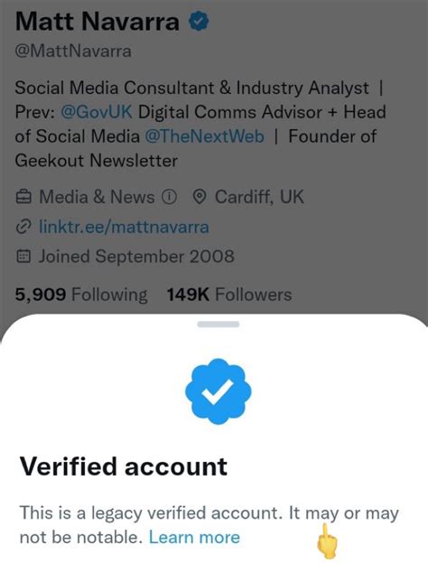The height and width of the screenshot is (563, 428).
Task: Tap the pointing finger emoji
Action: [x=326, y=541]
